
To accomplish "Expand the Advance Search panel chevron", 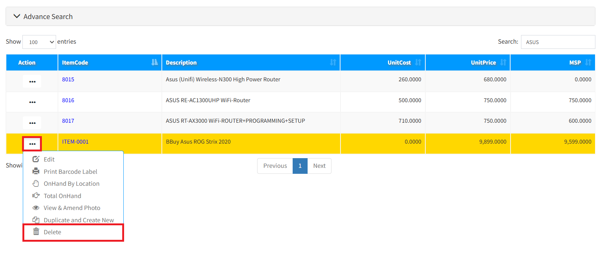I will (17, 16).
